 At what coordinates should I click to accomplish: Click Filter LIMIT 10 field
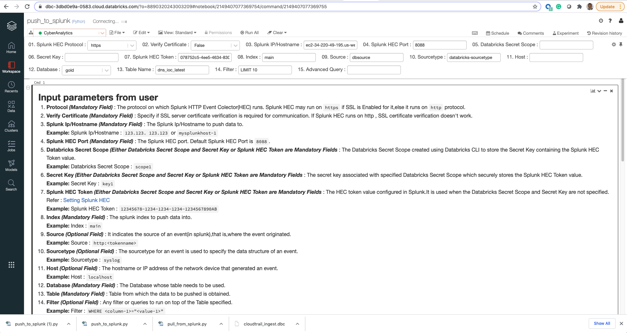click(265, 70)
